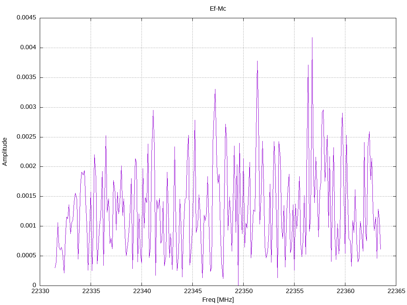Screen dimensions: 407x305
Task: Click the 0.0045 y-axis tick label
Action: coord(26,17)
